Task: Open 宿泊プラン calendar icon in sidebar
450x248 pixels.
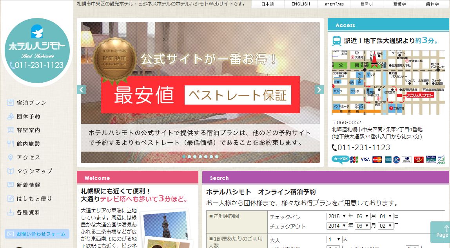Action: click(10, 103)
